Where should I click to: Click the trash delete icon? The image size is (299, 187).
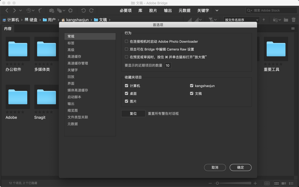294,20
